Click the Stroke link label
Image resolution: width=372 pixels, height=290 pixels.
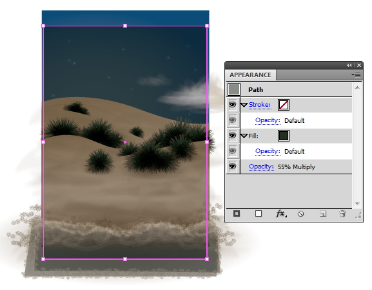click(260, 105)
